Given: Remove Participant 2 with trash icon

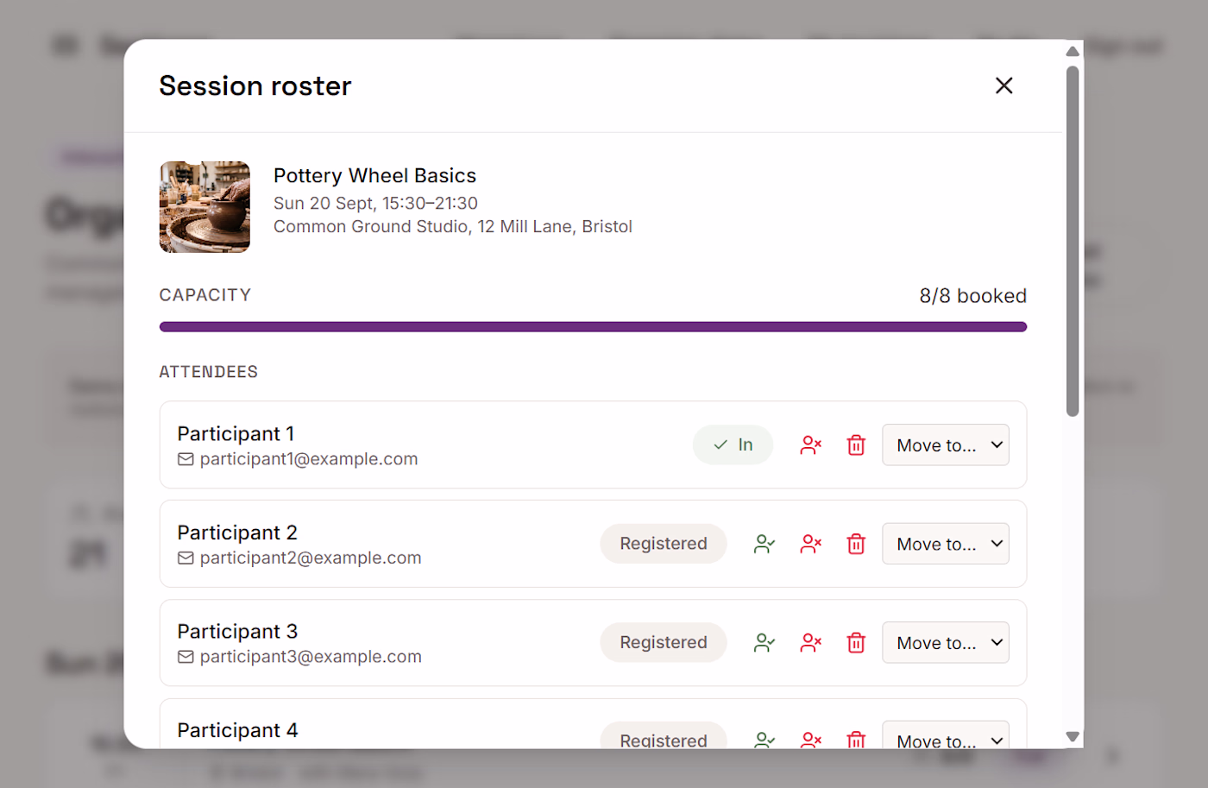Looking at the screenshot, I should (x=856, y=545).
